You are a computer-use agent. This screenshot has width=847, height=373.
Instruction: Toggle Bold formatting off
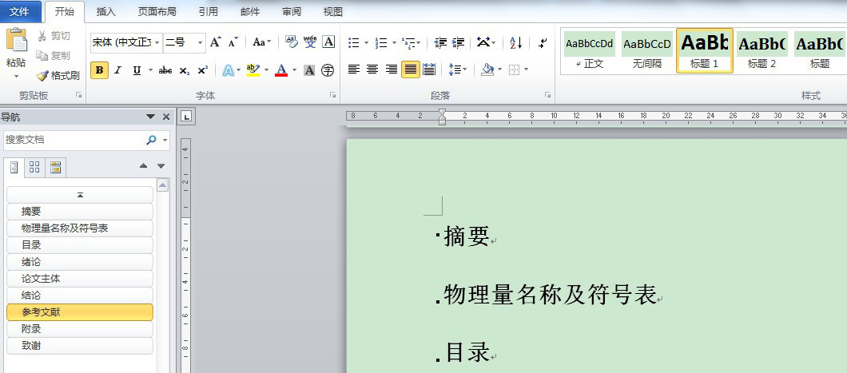(99, 70)
